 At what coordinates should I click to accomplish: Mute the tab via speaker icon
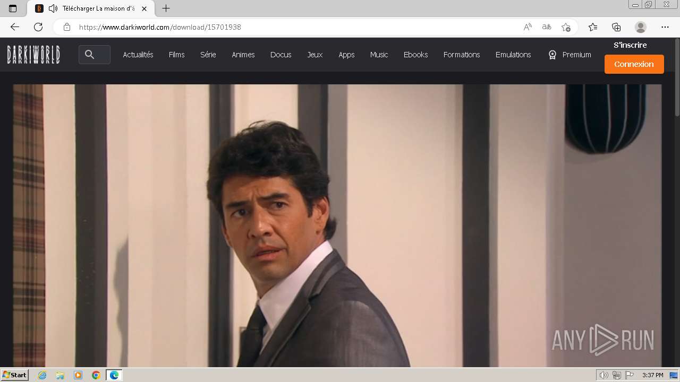[53, 8]
